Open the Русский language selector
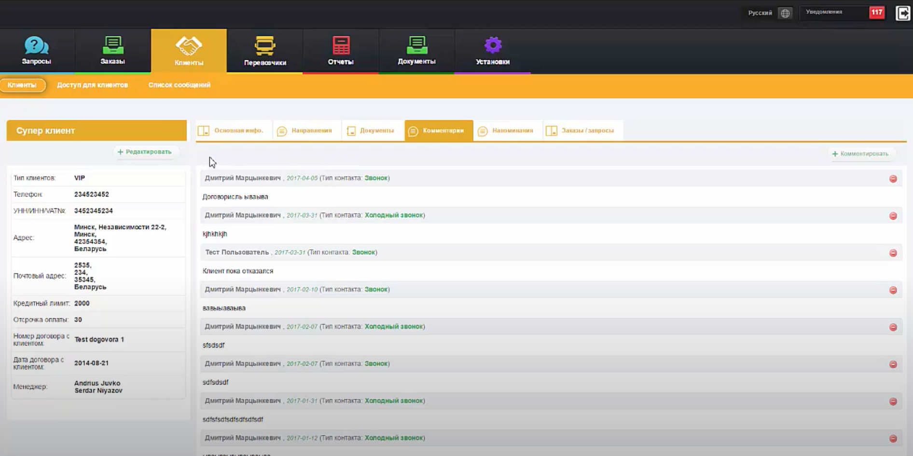The height and width of the screenshot is (456, 913). (760, 13)
